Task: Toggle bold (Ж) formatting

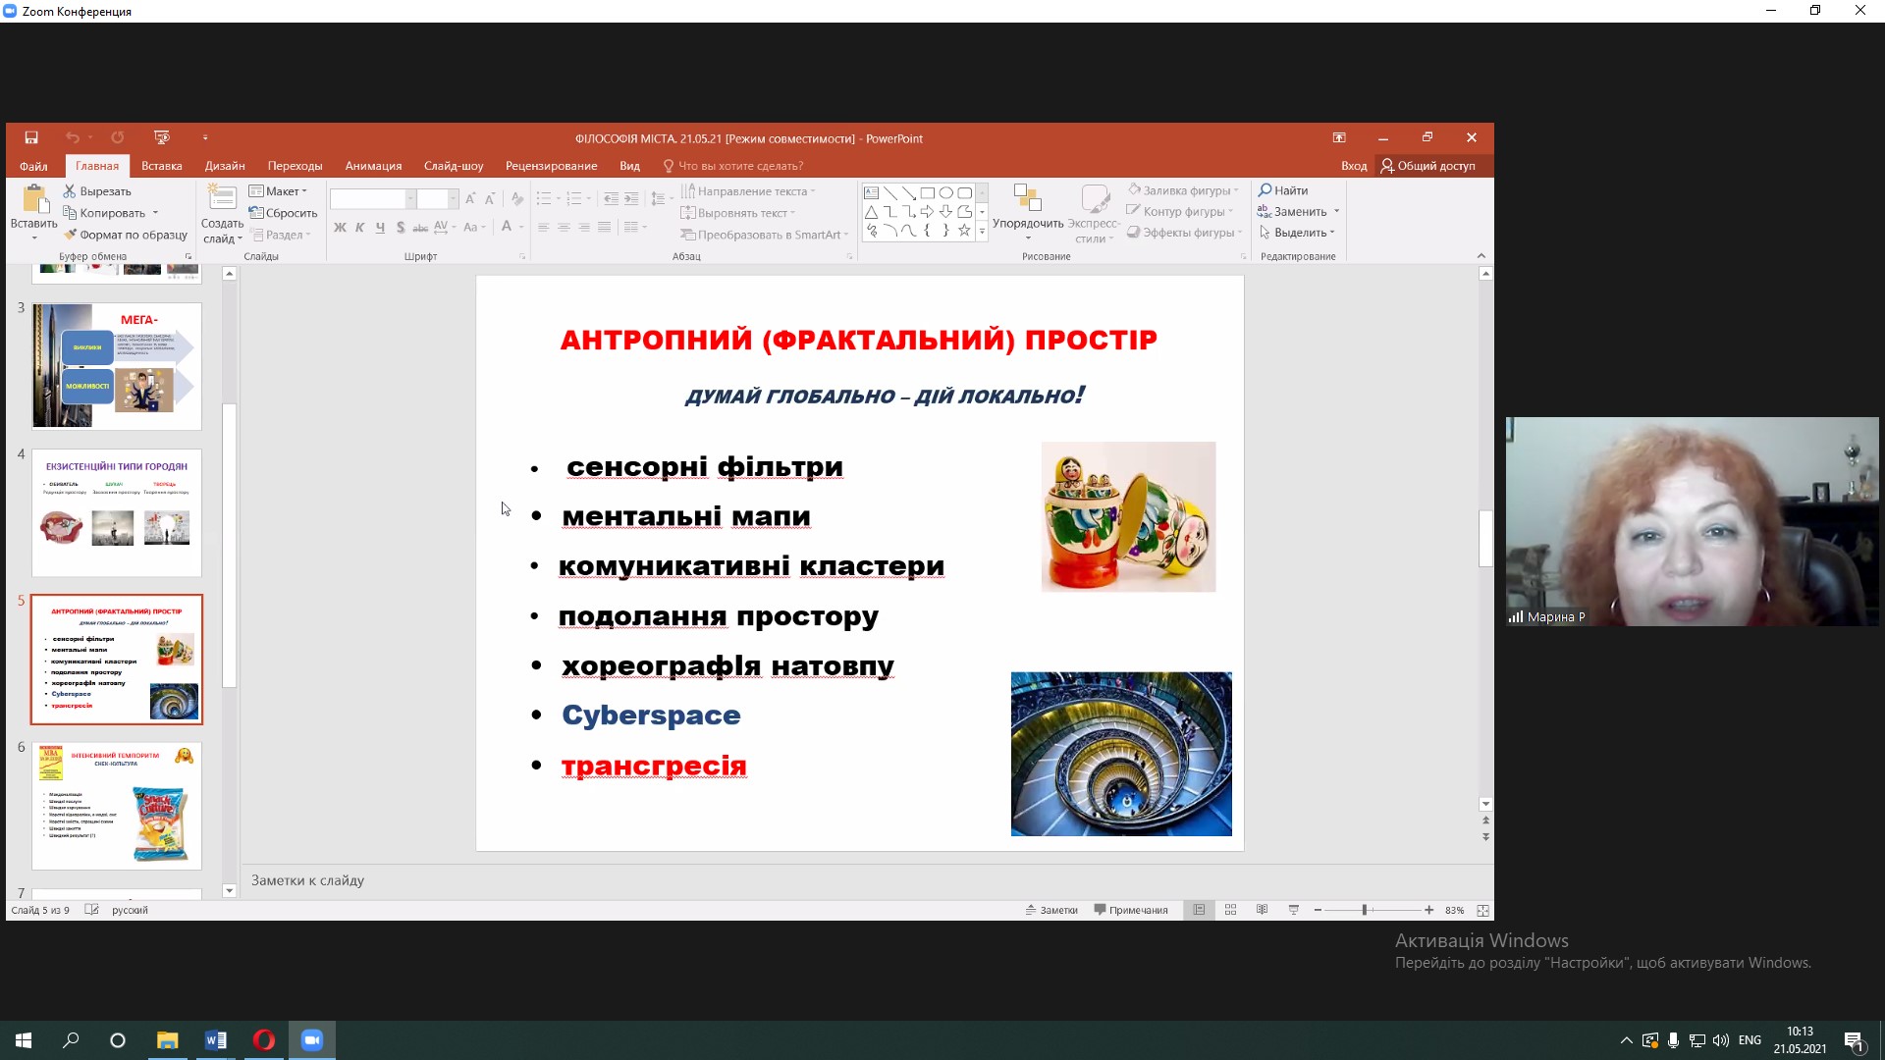Action: pos(340,228)
